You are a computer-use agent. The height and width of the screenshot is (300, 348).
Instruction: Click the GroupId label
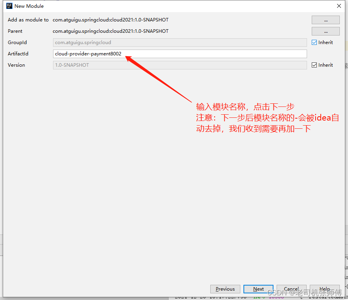click(17, 43)
